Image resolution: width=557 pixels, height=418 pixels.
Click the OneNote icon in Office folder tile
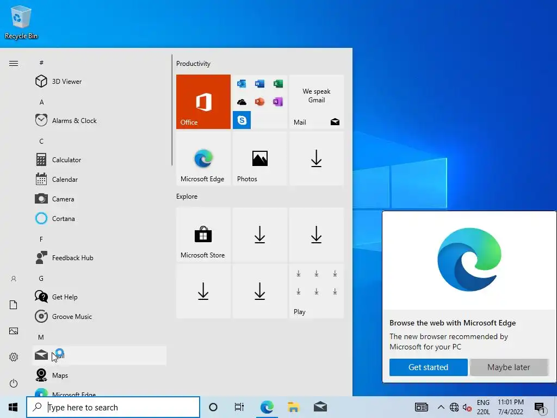278,102
